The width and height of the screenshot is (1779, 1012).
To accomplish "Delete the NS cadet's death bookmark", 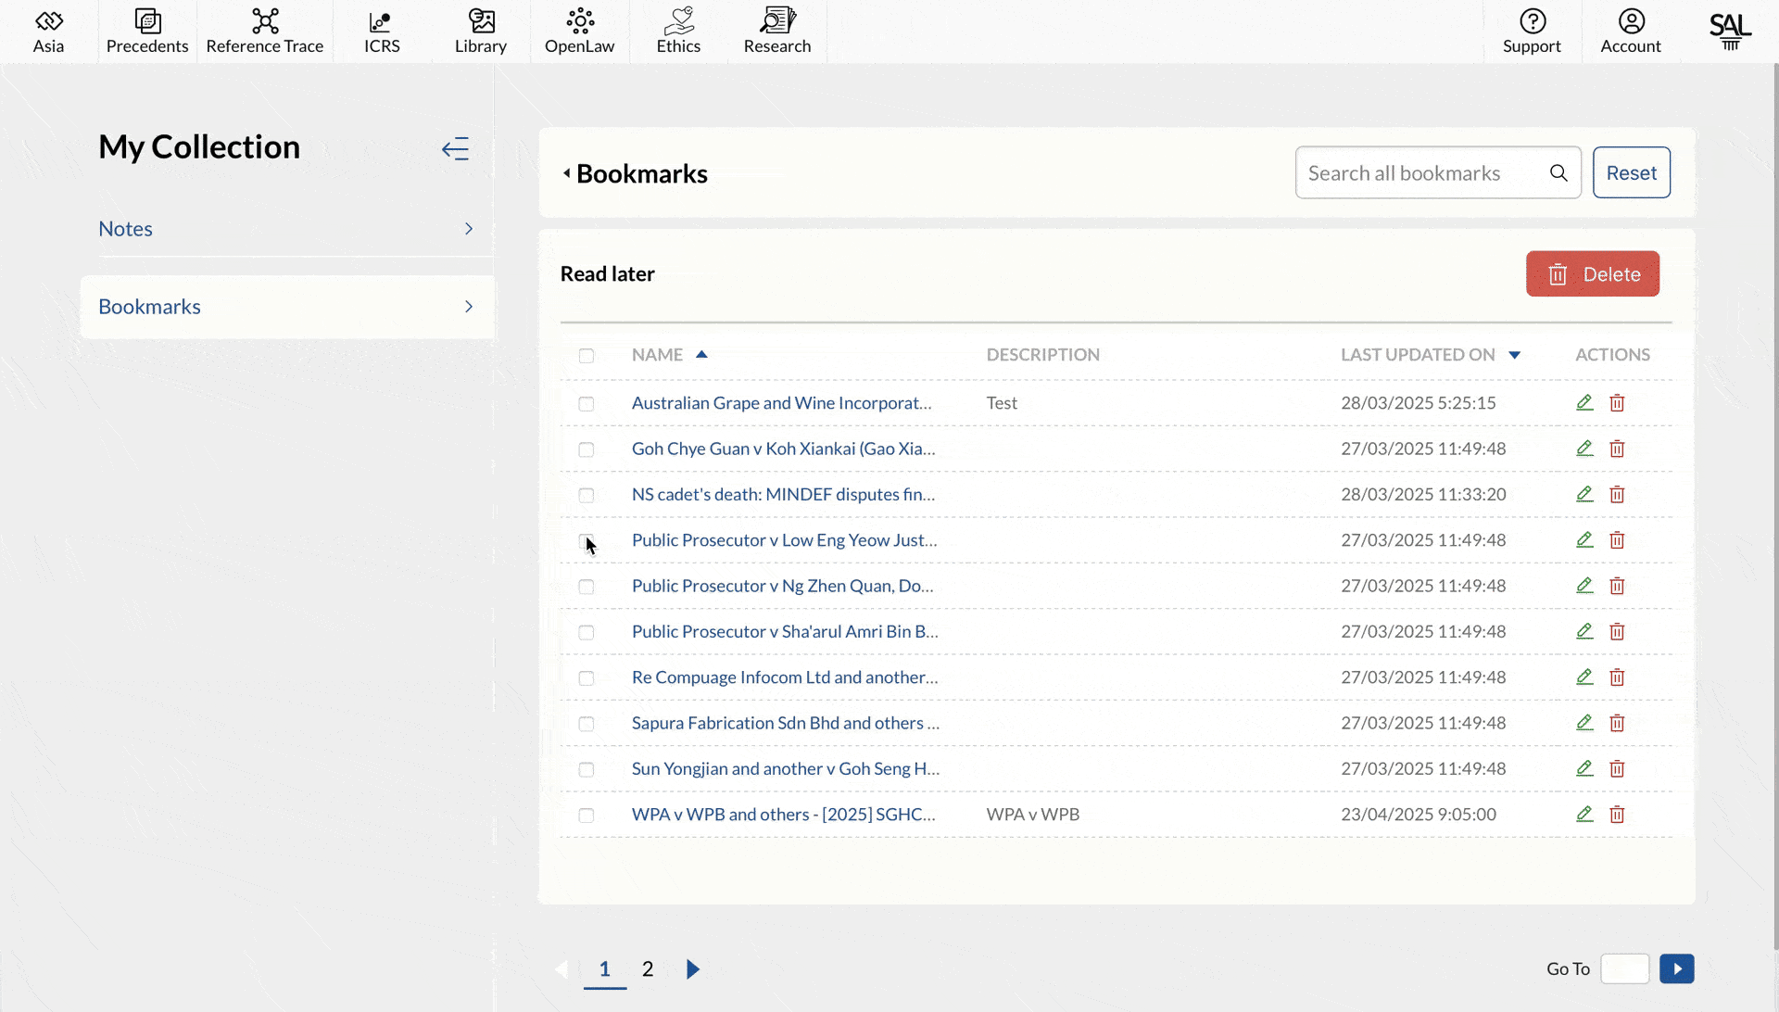I will click(x=1617, y=494).
